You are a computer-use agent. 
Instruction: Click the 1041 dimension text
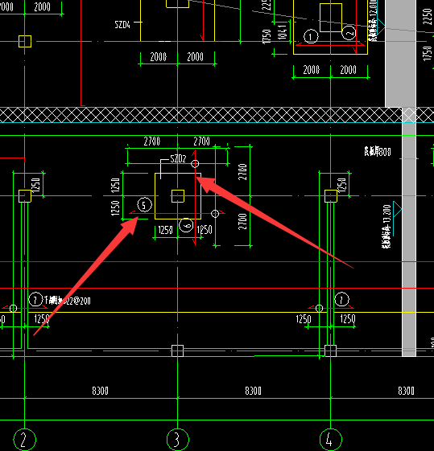(x=283, y=31)
